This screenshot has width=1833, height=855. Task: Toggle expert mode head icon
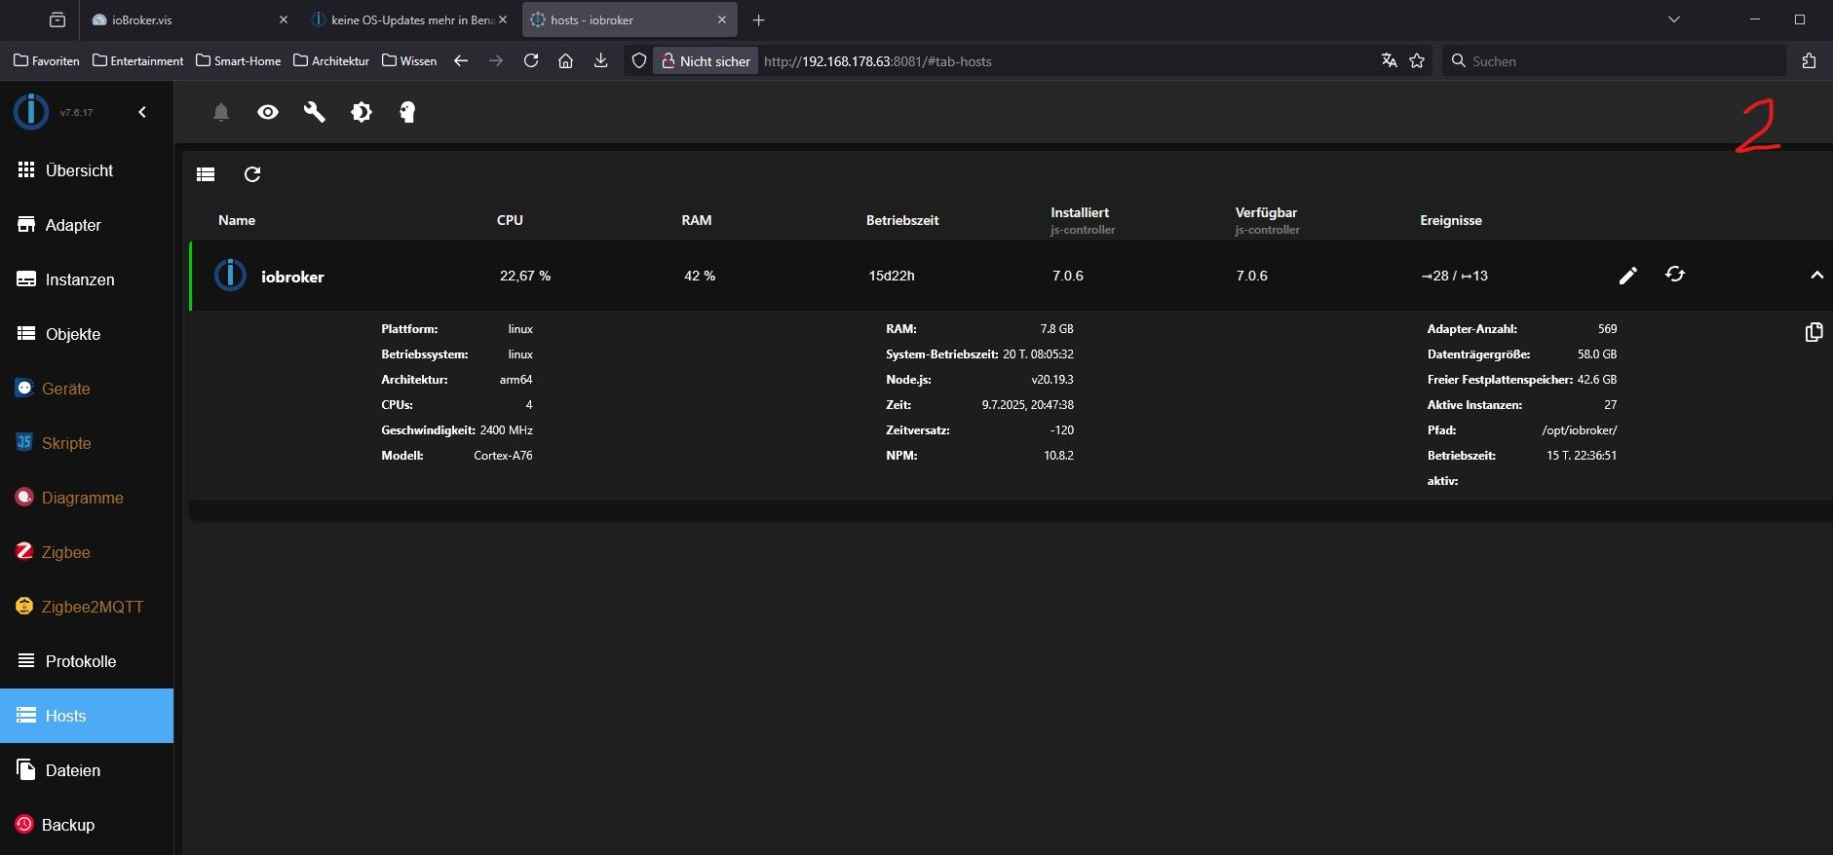pos(407,112)
